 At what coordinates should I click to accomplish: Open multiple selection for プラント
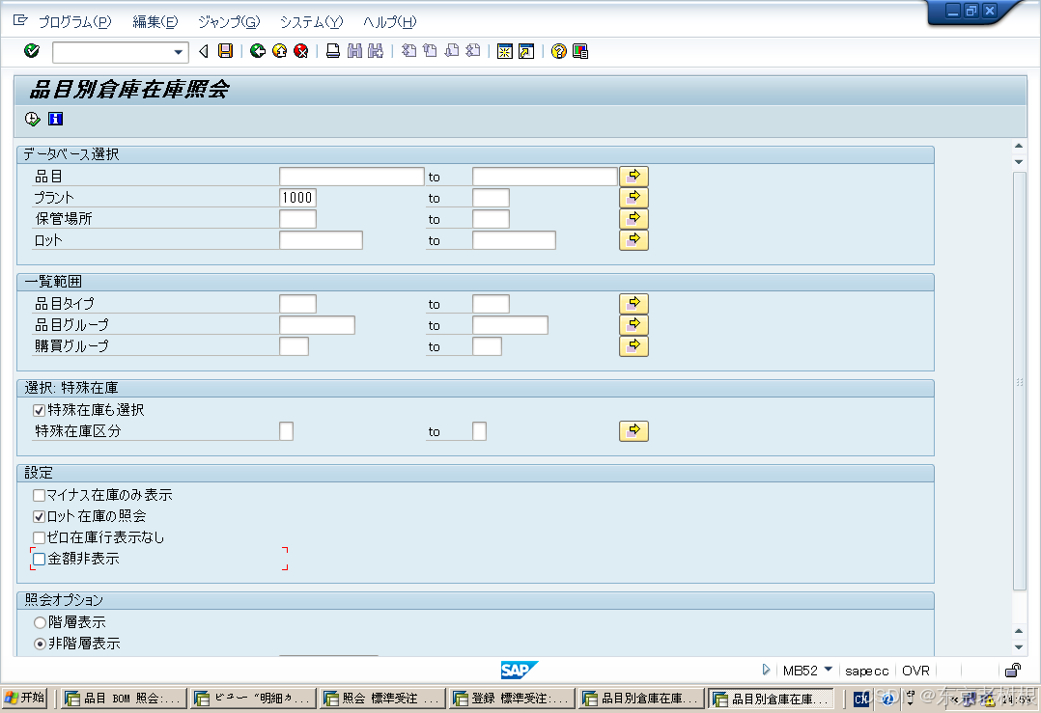pyautogui.click(x=634, y=198)
